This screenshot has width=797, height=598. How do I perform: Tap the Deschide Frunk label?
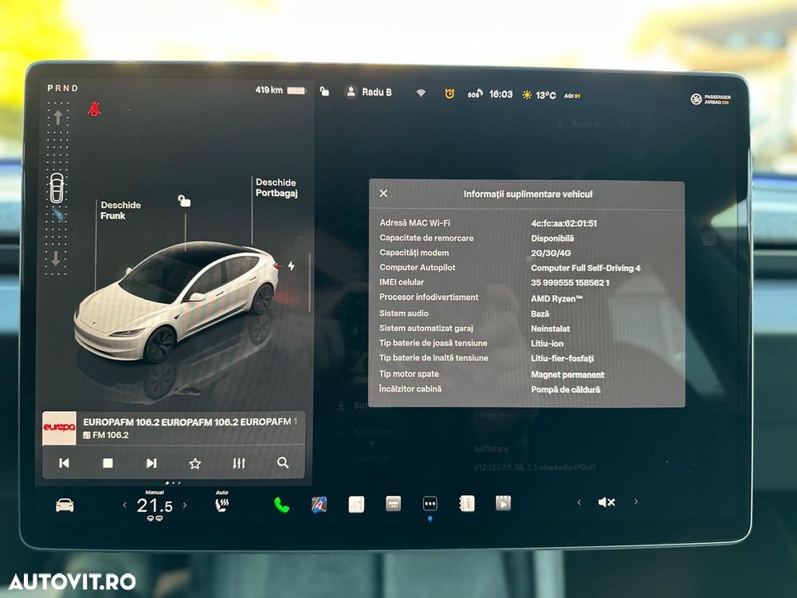click(x=120, y=210)
